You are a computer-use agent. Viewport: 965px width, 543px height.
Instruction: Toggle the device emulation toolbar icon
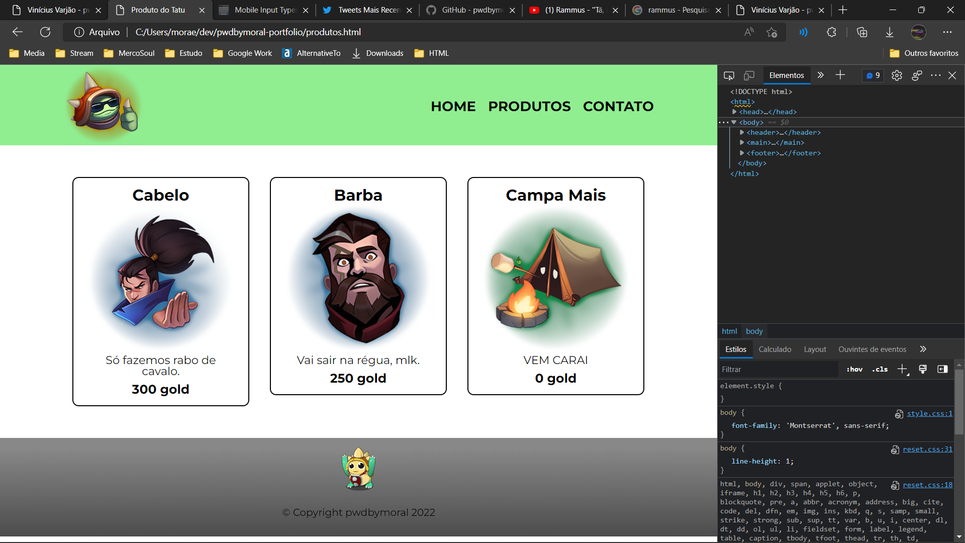tap(748, 75)
